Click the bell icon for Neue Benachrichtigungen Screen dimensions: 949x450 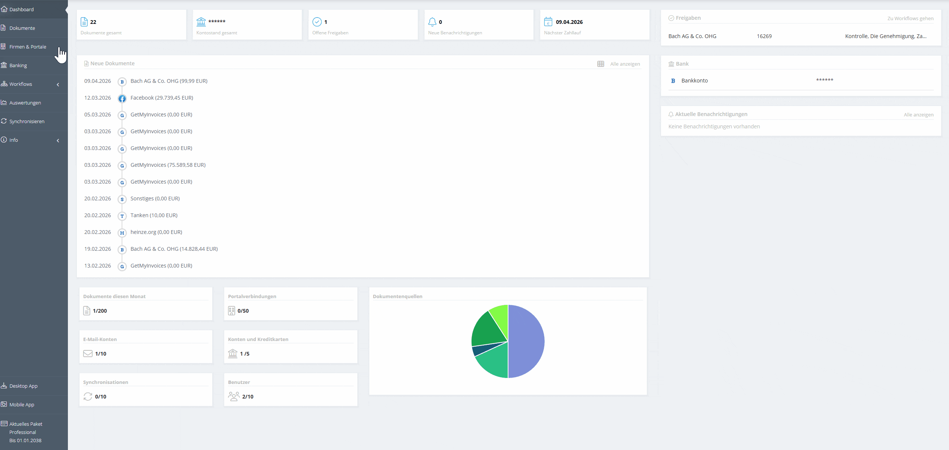tap(432, 22)
